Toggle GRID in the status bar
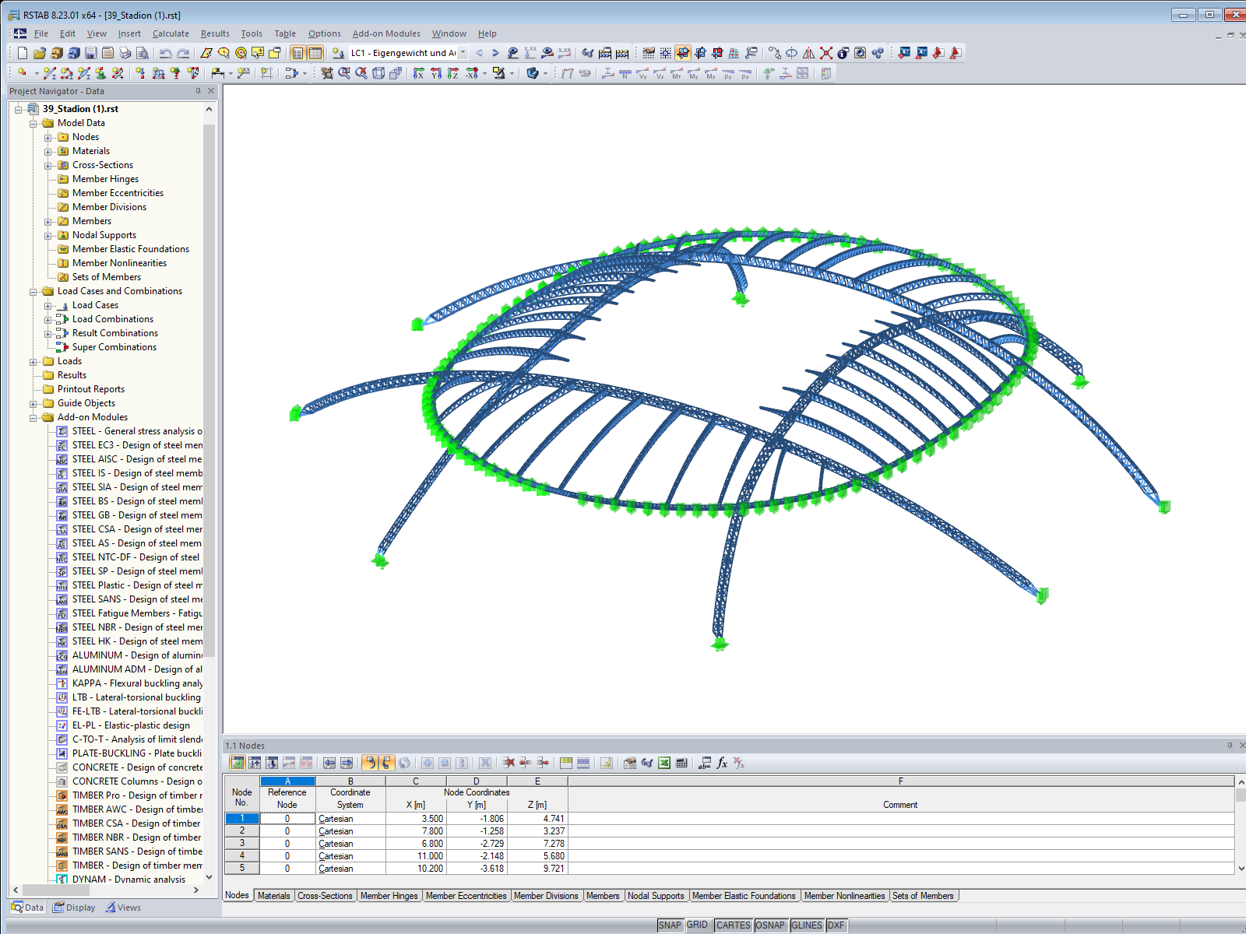 697,925
